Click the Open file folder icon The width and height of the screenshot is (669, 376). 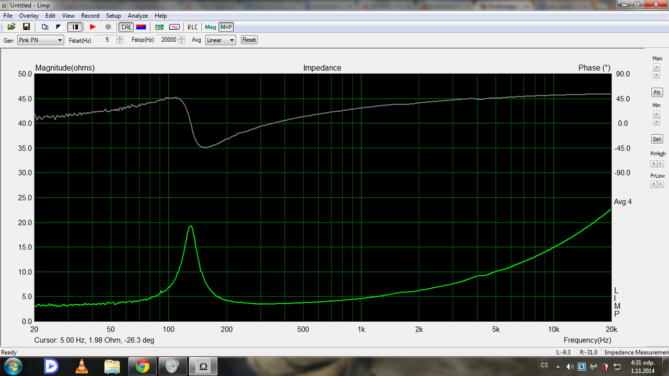coord(11,27)
